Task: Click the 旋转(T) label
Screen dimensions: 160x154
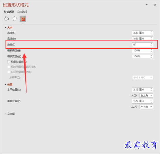Action: 11,45
